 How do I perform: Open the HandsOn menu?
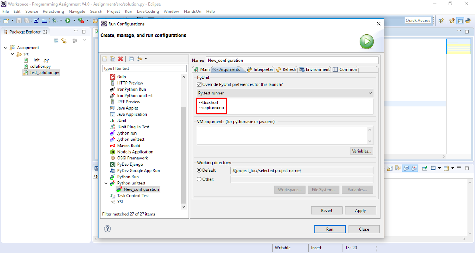point(192,11)
